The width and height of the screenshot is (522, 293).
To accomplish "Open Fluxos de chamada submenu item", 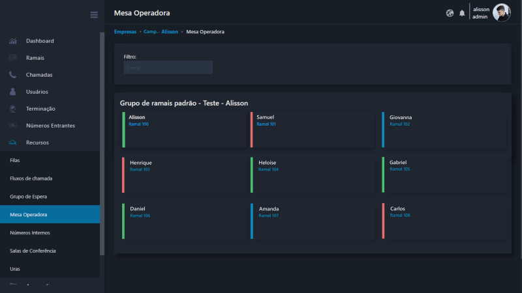I will 31,178.
